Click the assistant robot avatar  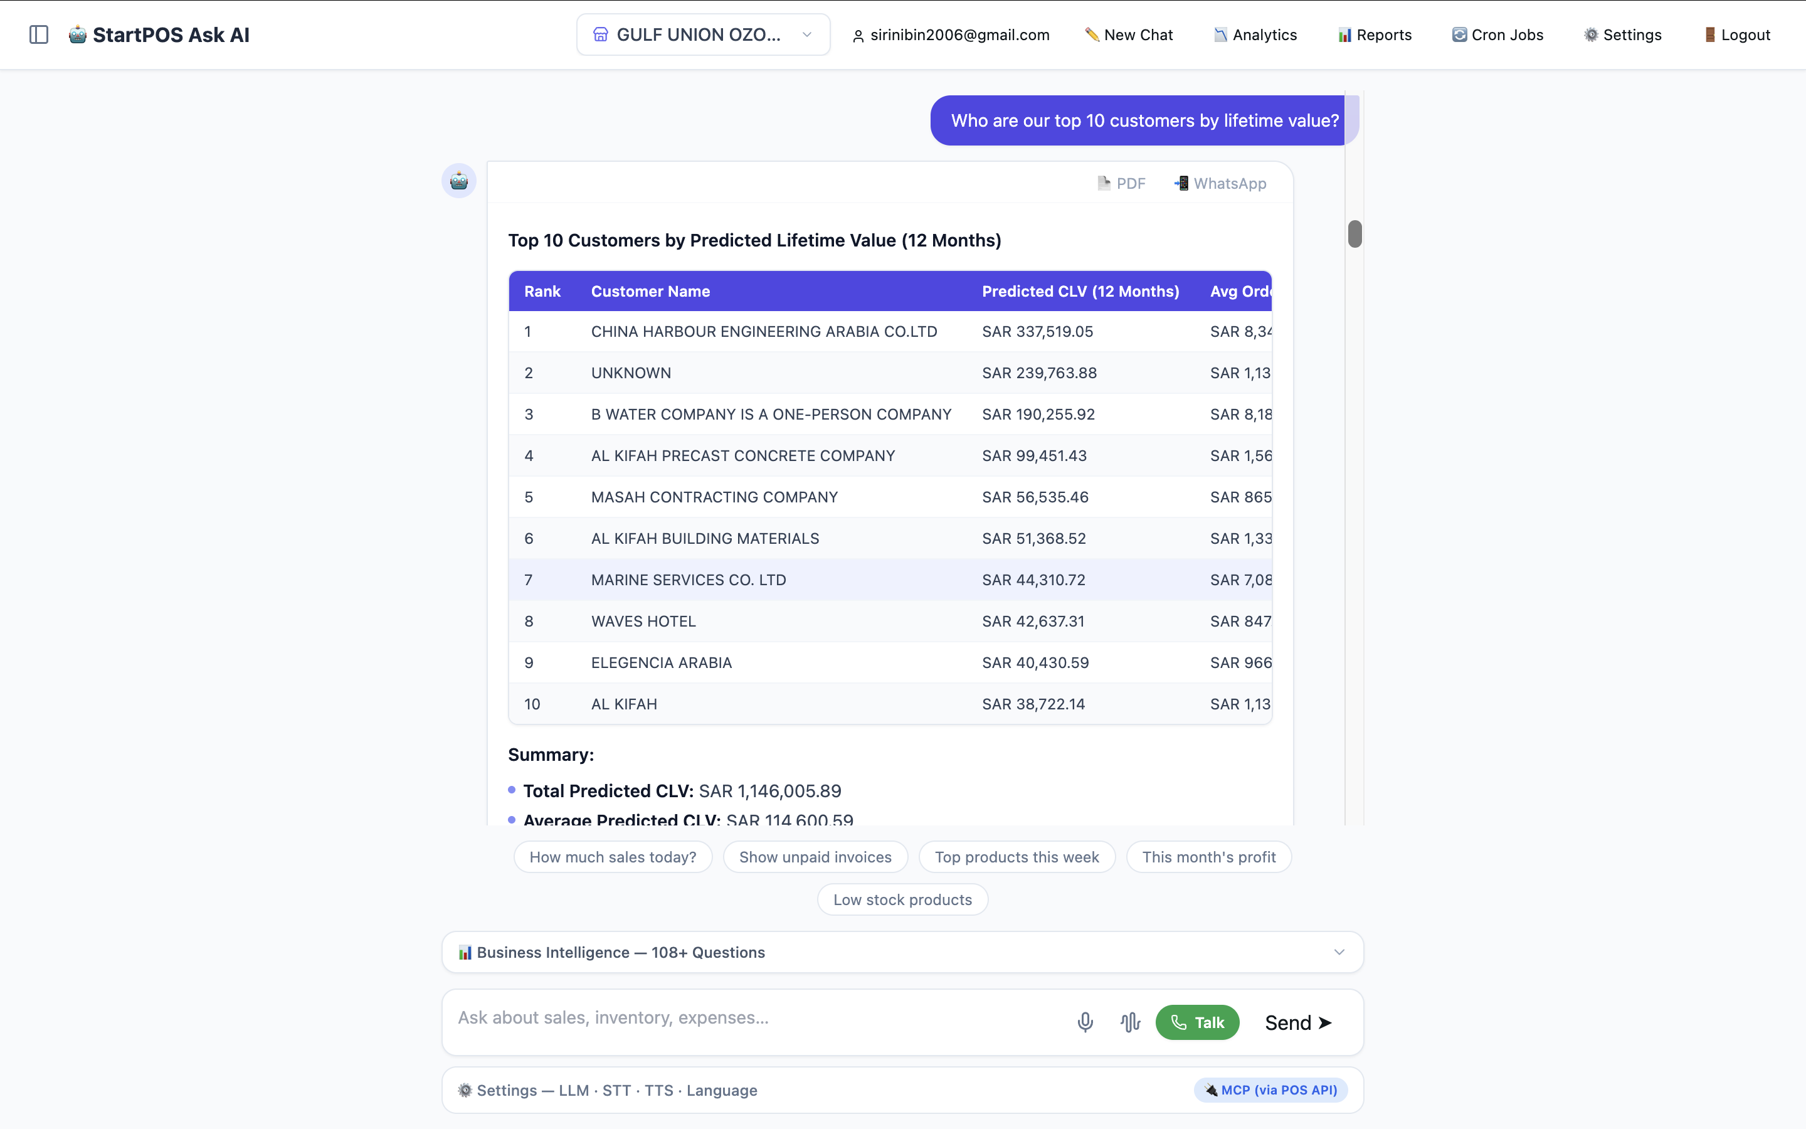point(459,181)
